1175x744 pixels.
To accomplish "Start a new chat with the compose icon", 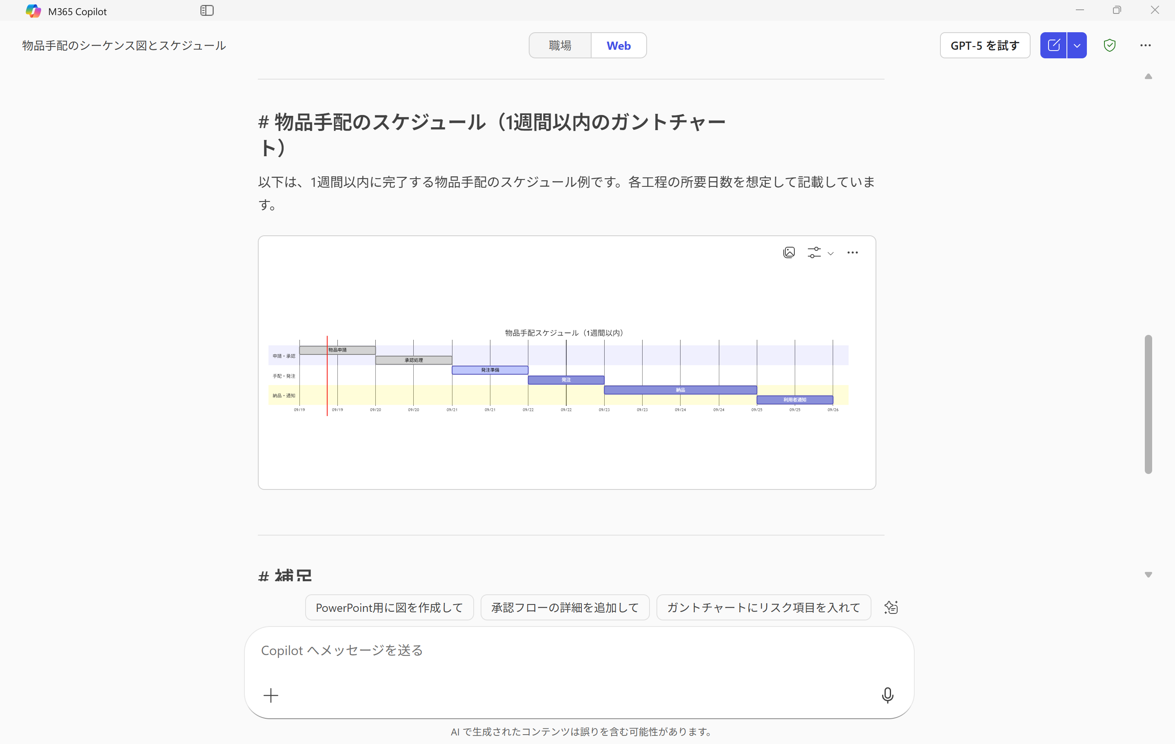I will point(1054,45).
